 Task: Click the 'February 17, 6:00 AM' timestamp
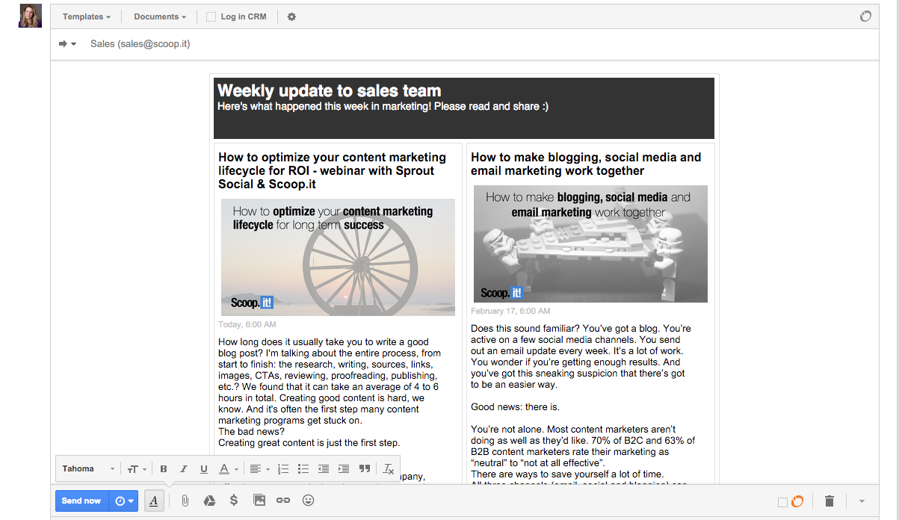510,311
